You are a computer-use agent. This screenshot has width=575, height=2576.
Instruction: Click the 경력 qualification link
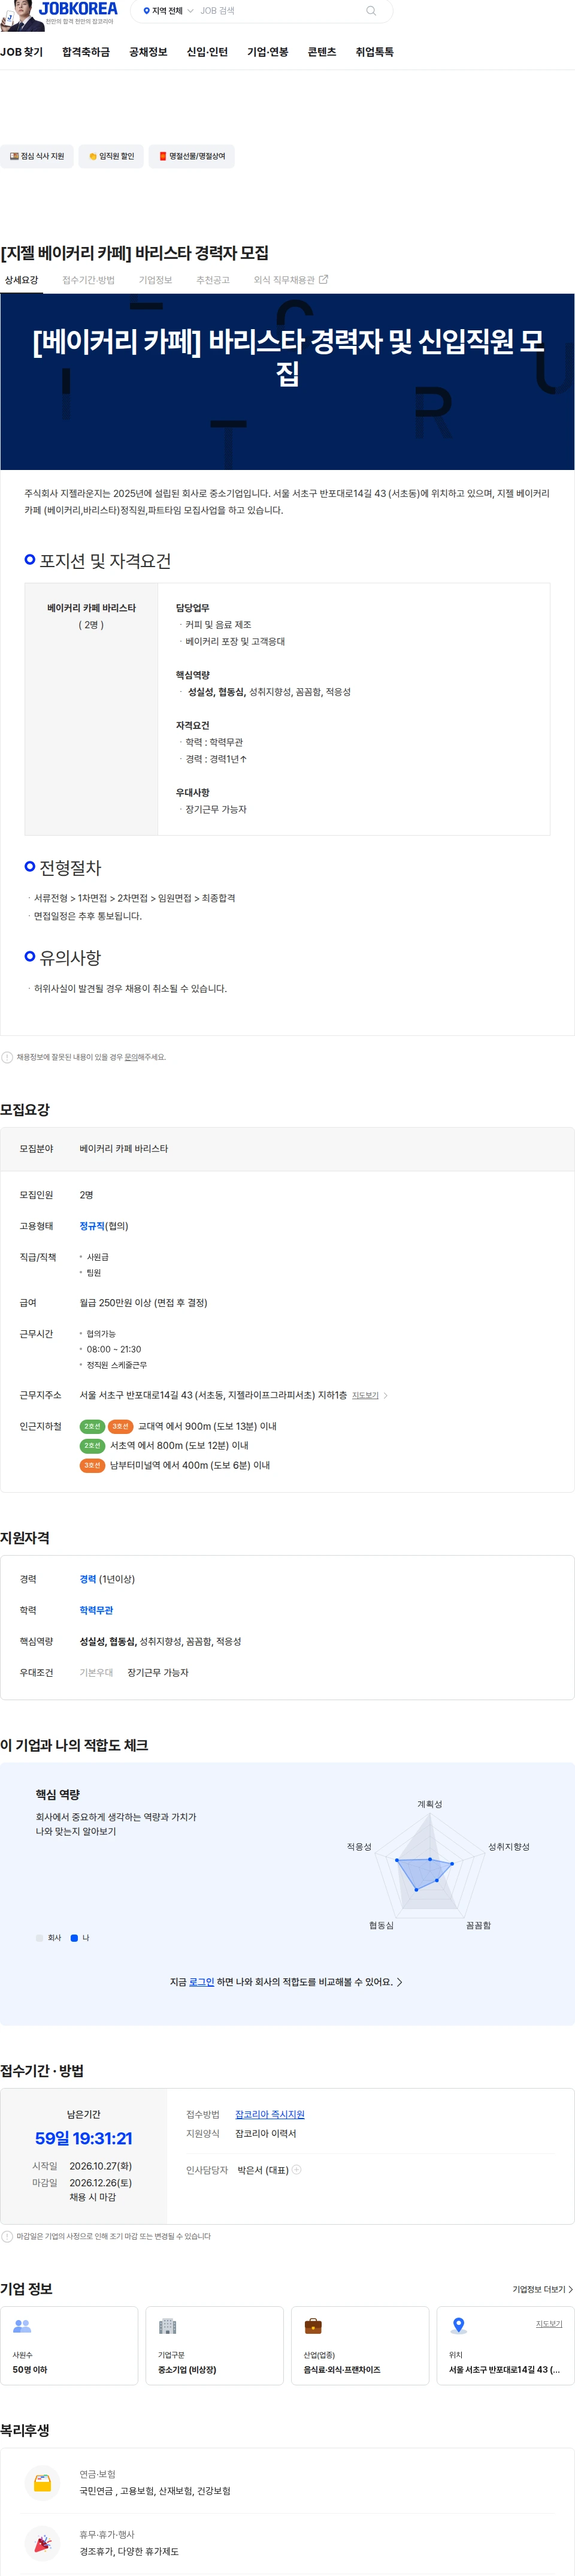tap(88, 1579)
